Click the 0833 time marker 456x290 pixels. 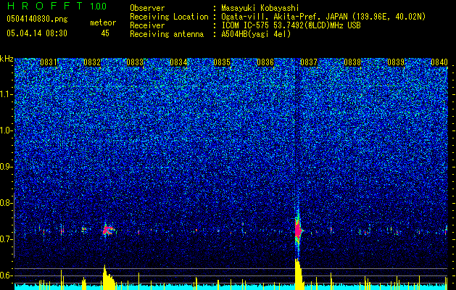(x=136, y=62)
